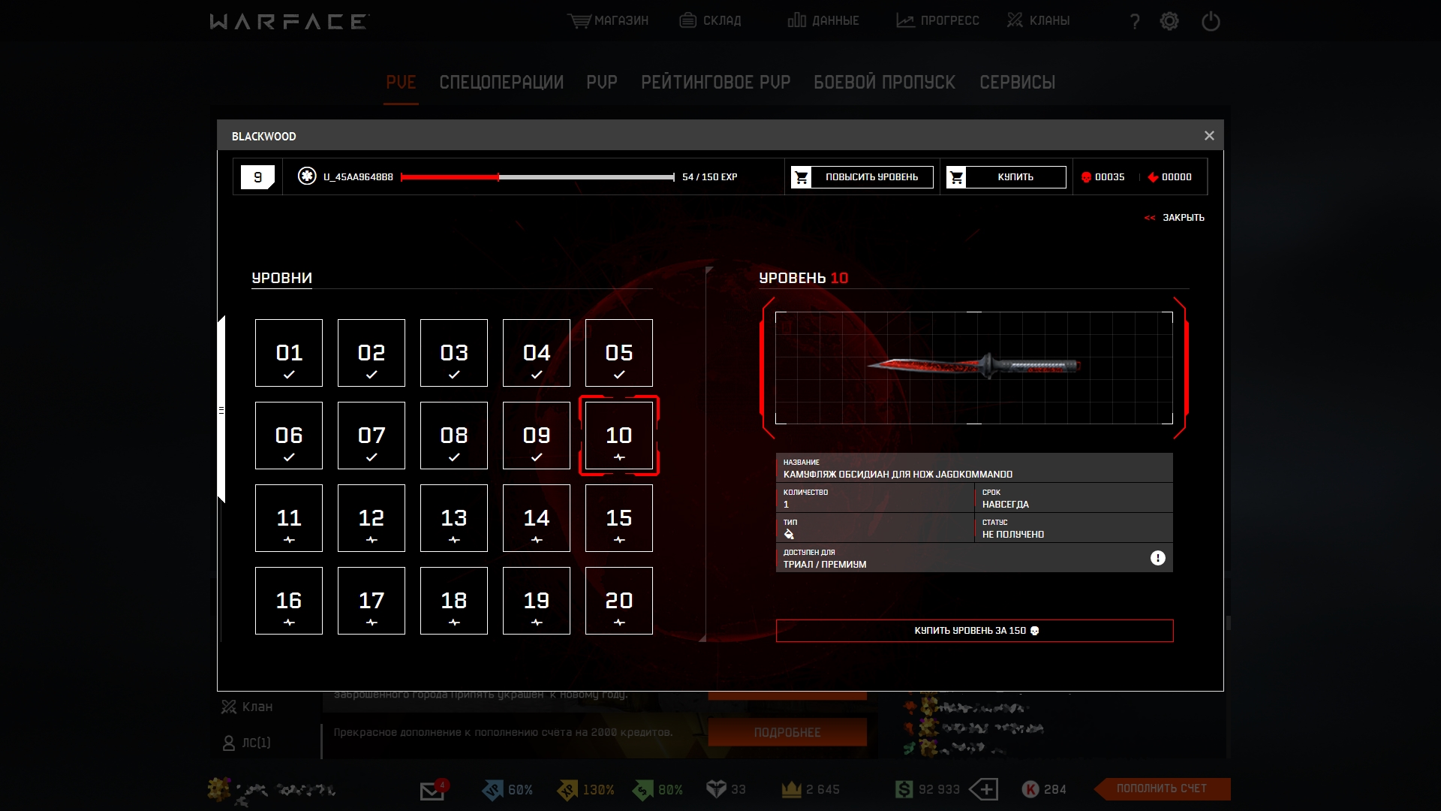Click the add credits plus icon

(x=983, y=789)
